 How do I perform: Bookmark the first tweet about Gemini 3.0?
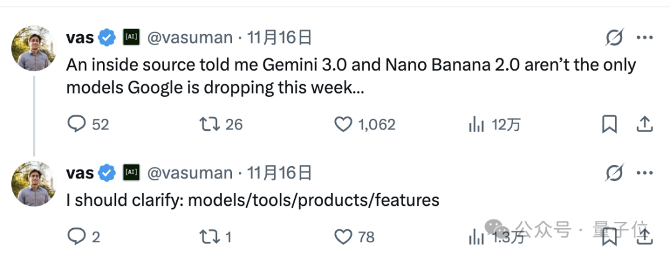point(610,125)
